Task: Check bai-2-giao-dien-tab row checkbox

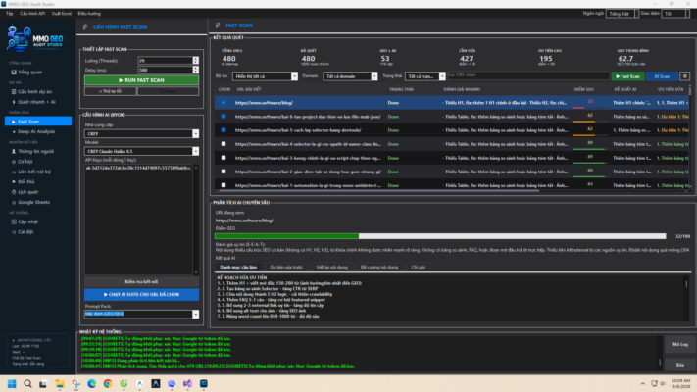Action: click(224, 171)
